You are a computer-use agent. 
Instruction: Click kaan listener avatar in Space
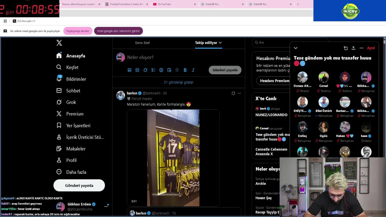coord(366,127)
